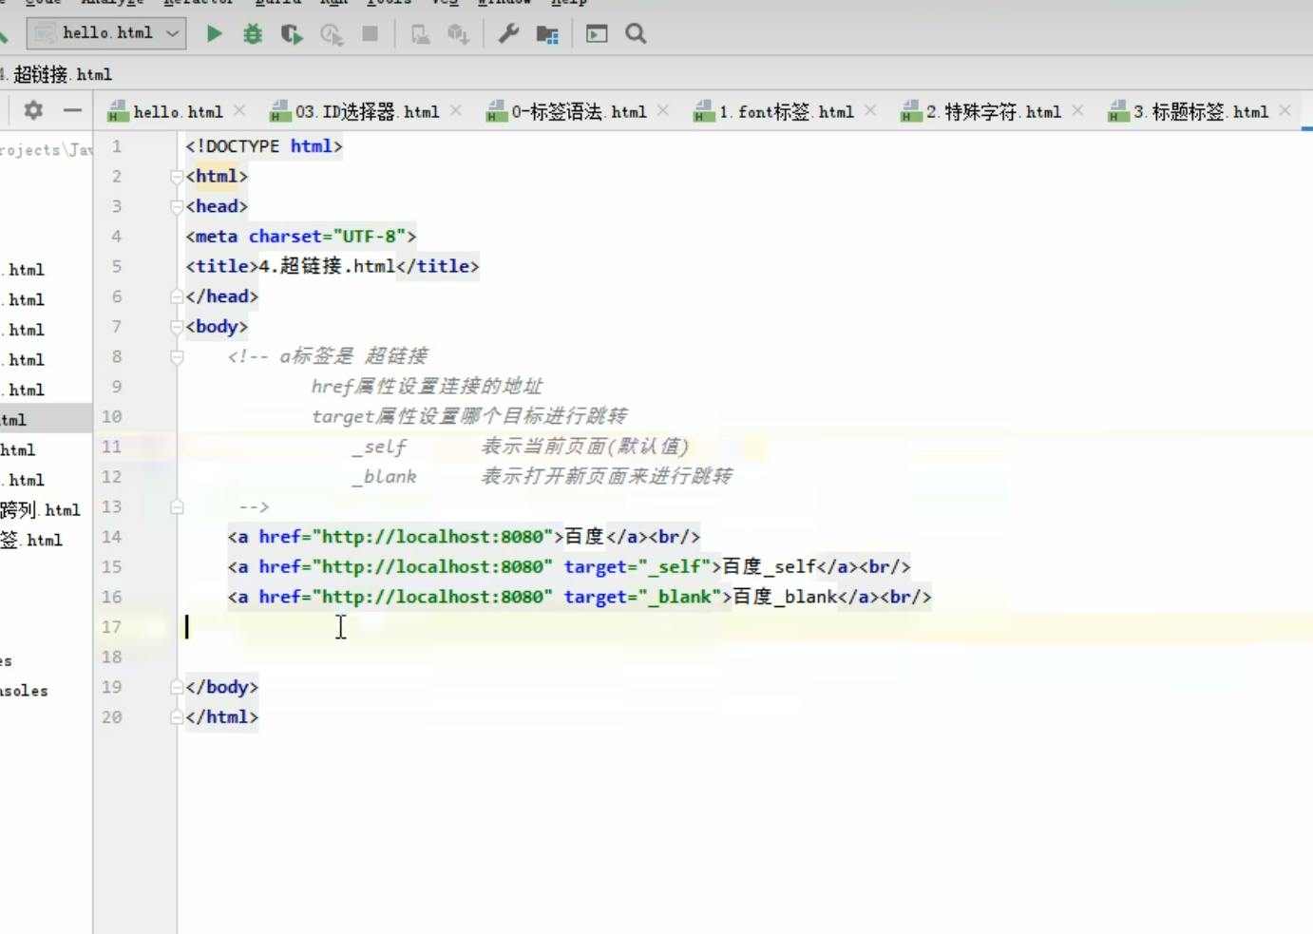
Task: Close the 1.font标签.html tab
Action: coord(870,111)
